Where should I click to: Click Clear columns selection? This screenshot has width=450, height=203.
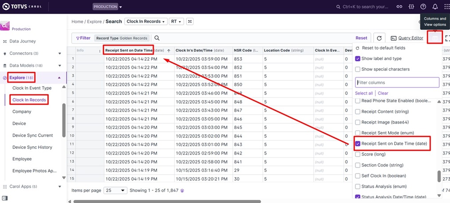383,93
